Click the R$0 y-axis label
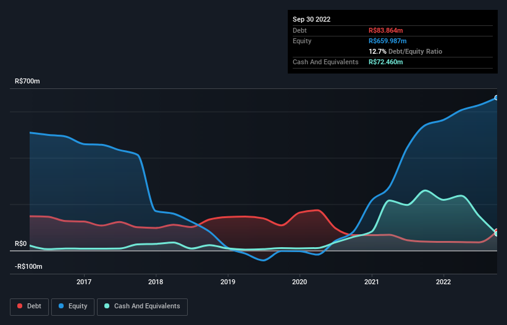 point(21,243)
